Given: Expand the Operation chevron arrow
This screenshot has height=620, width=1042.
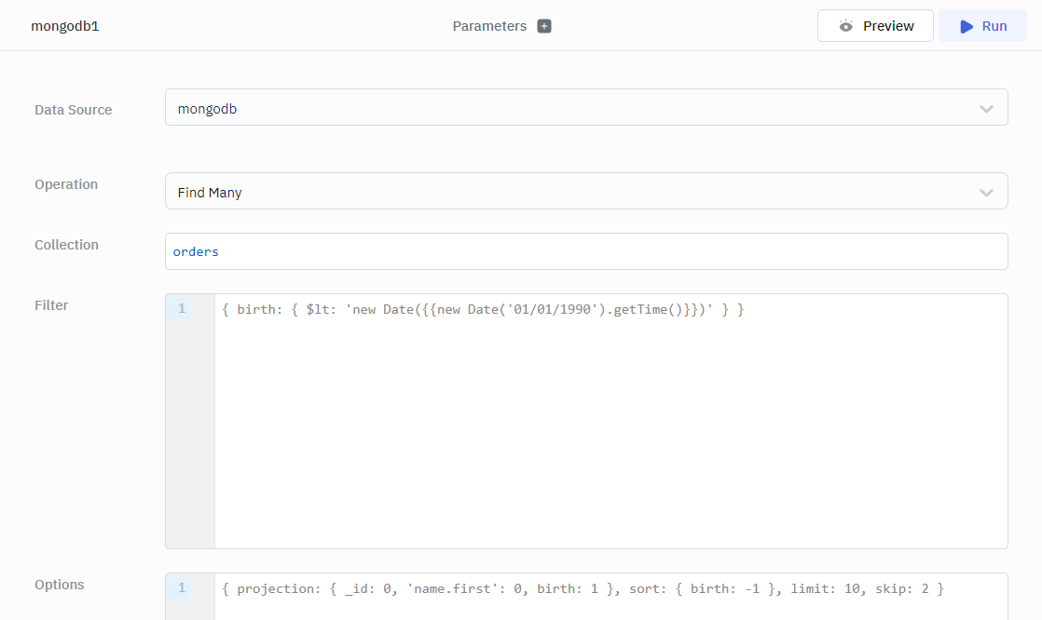Looking at the screenshot, I should pyautogui.click(x=986, y=193).
